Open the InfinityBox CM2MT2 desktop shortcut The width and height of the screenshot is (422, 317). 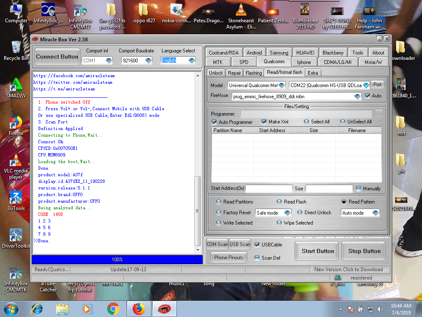click(80, 16)
